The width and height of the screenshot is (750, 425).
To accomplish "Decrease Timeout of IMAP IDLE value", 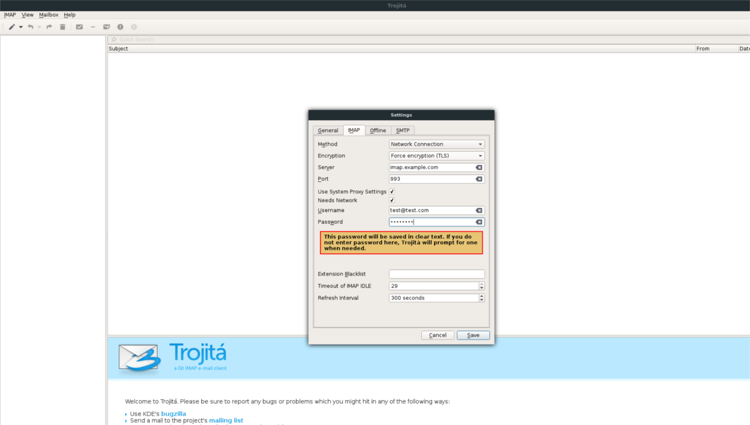I will tap(481, 288).
